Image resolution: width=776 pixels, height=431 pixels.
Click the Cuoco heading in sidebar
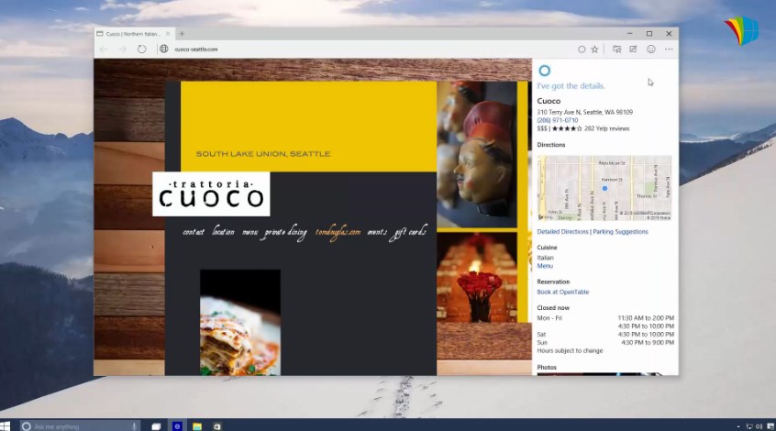pyautogui.click(x=549, y=101)
